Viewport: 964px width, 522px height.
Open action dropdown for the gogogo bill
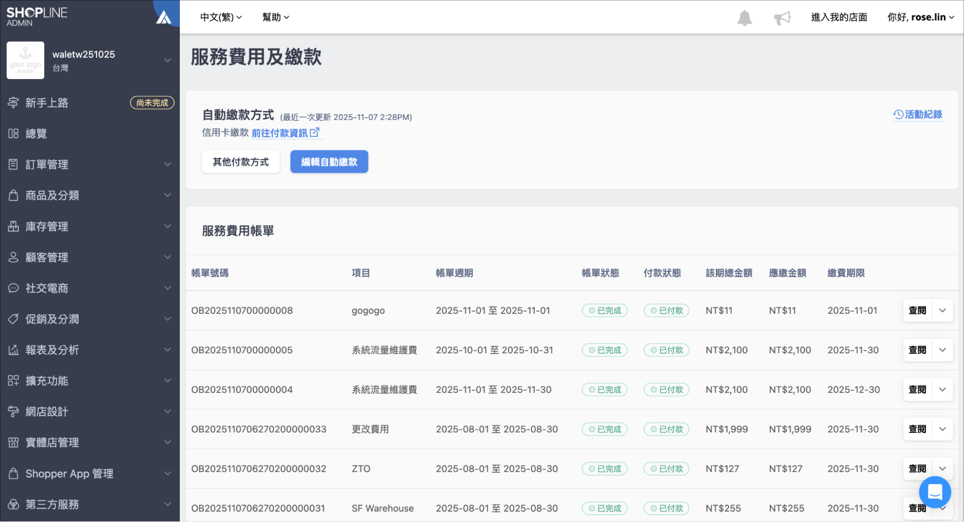(x=943, y=310)
